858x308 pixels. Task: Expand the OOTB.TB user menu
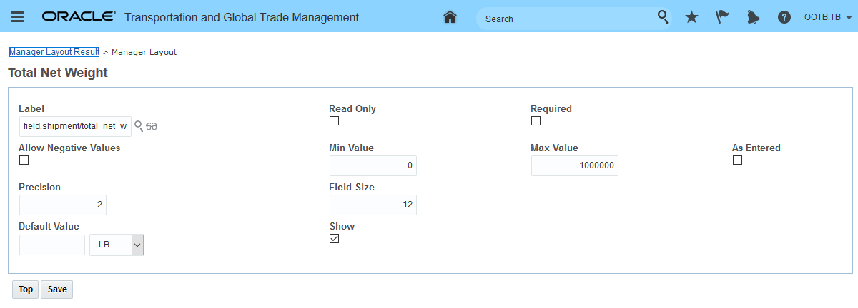[827, 17]
